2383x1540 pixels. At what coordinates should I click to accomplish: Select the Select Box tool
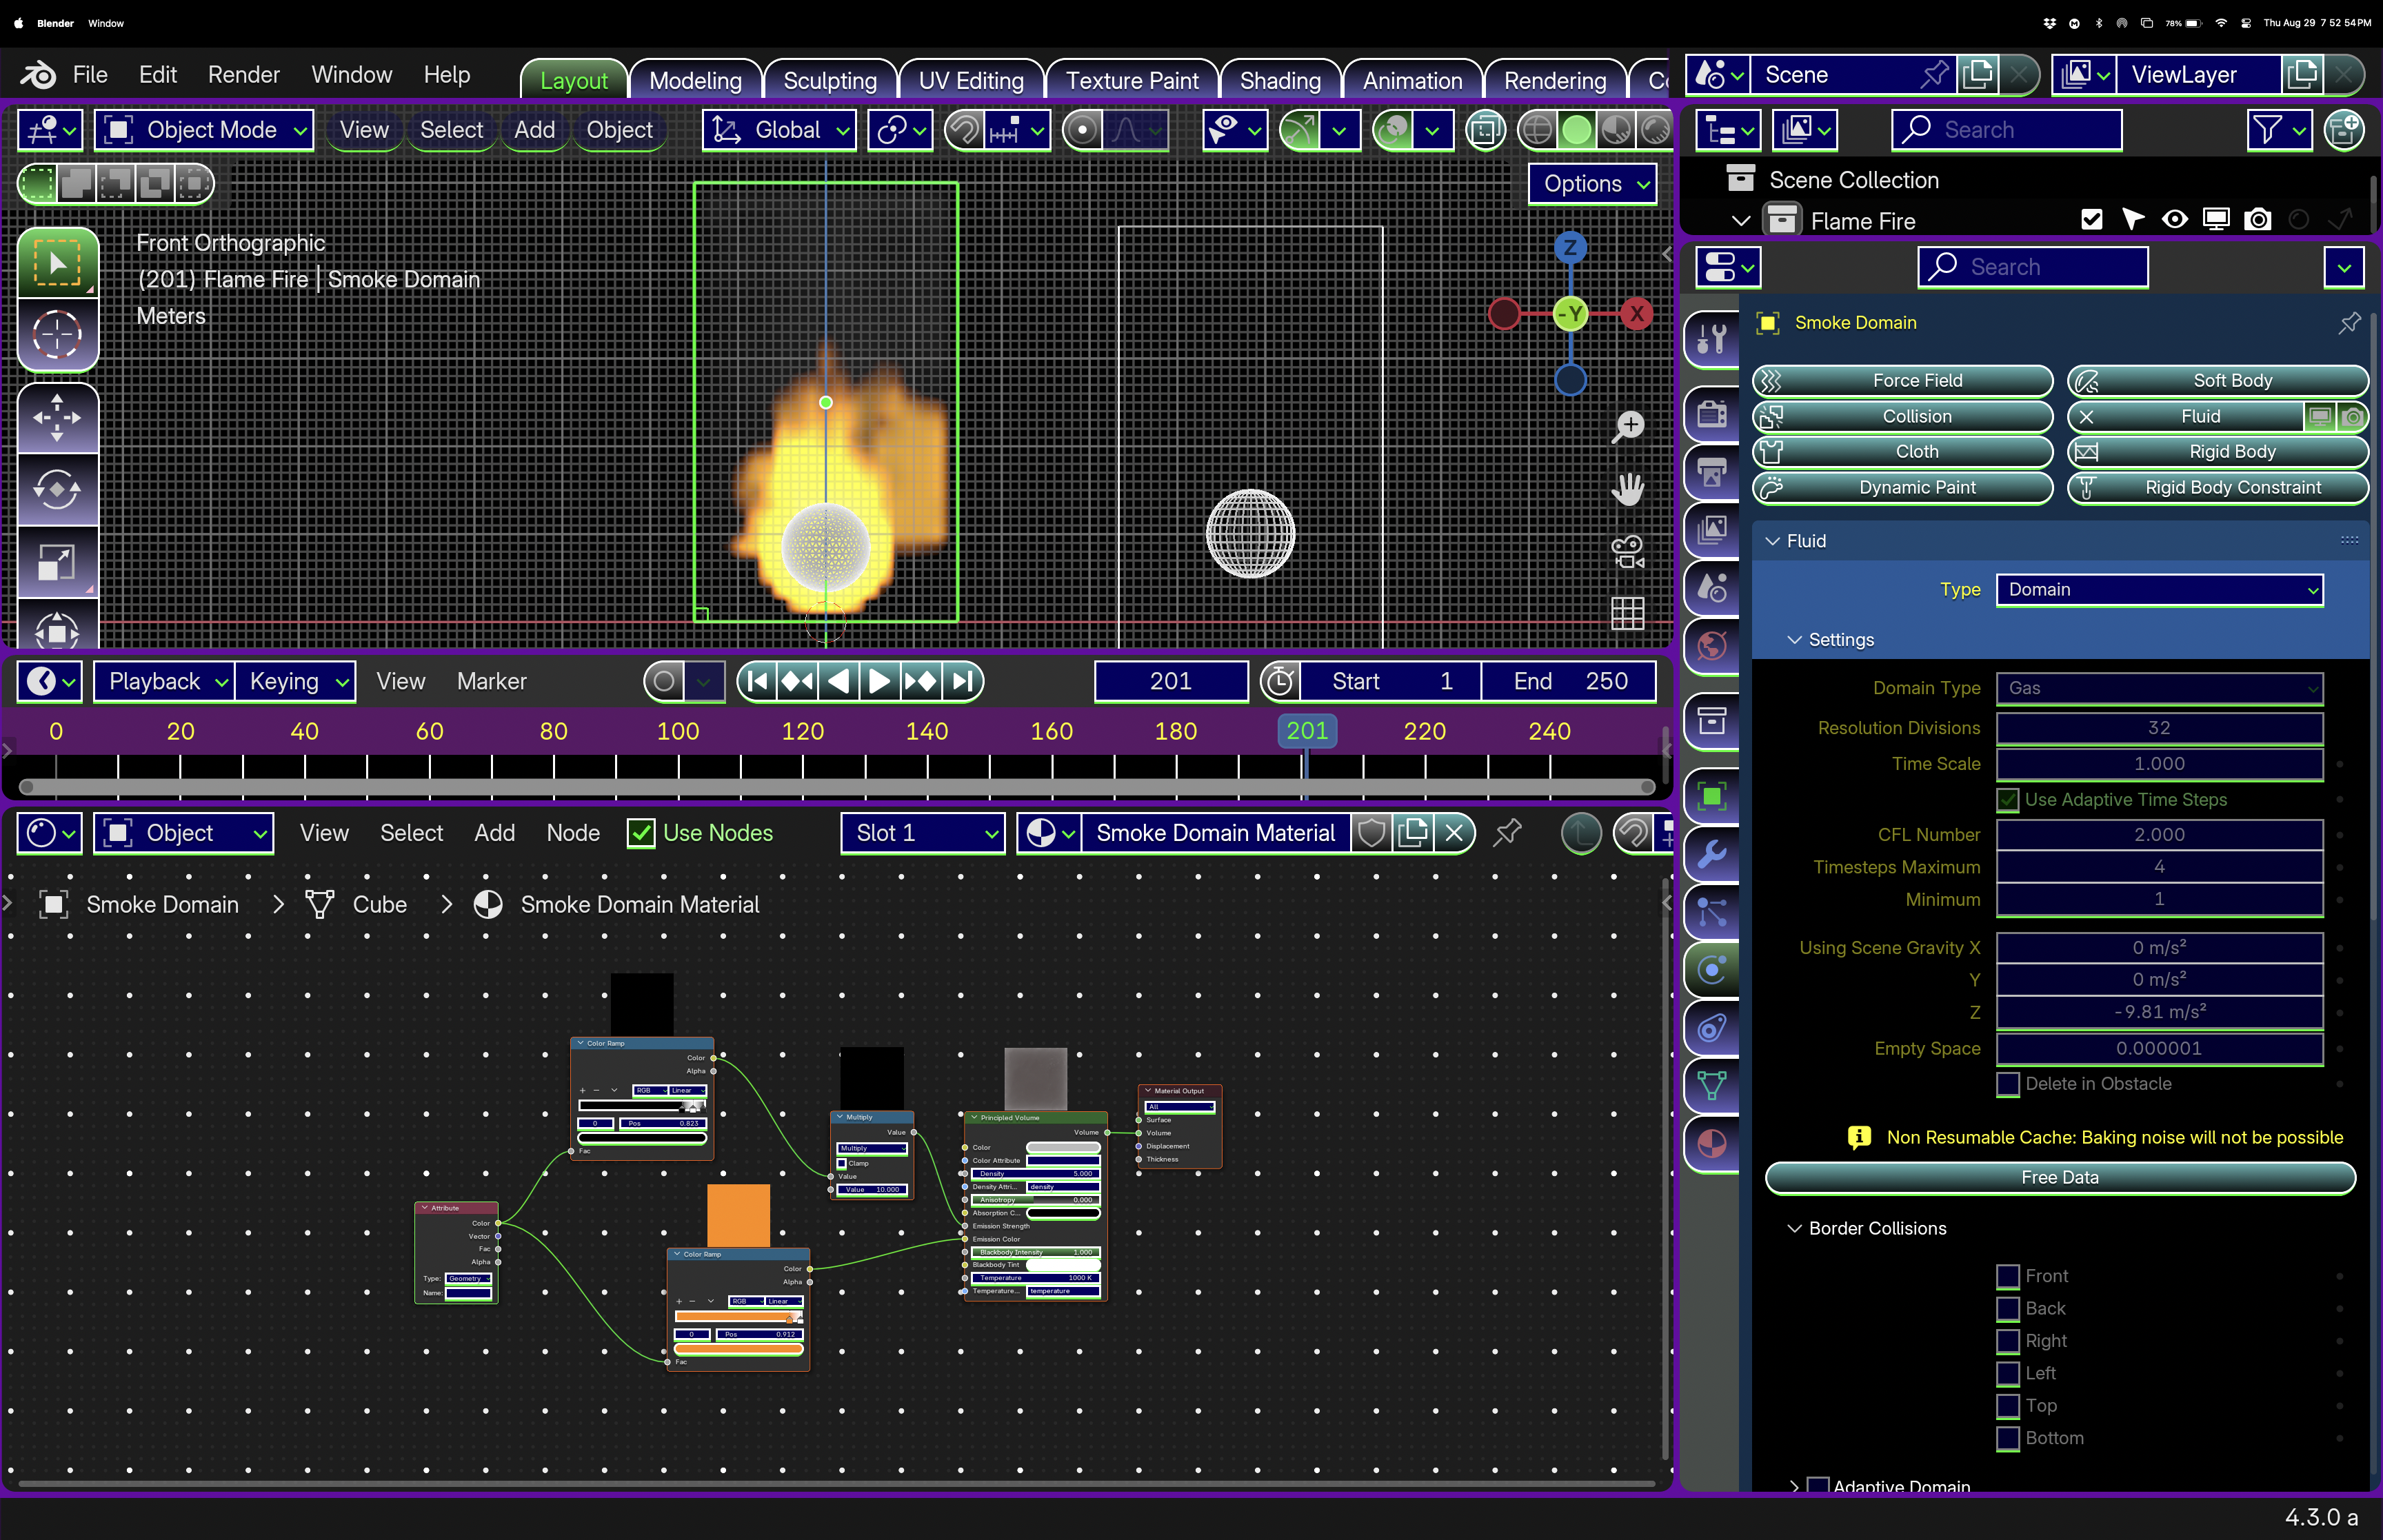[x=57, y=263]
